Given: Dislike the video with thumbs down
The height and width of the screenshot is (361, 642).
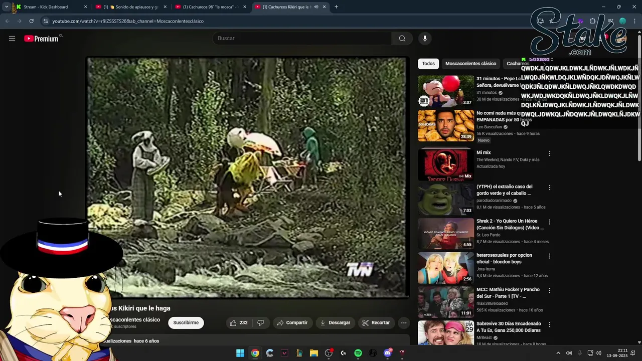Looking at the screenshot, I should [260, 323].
